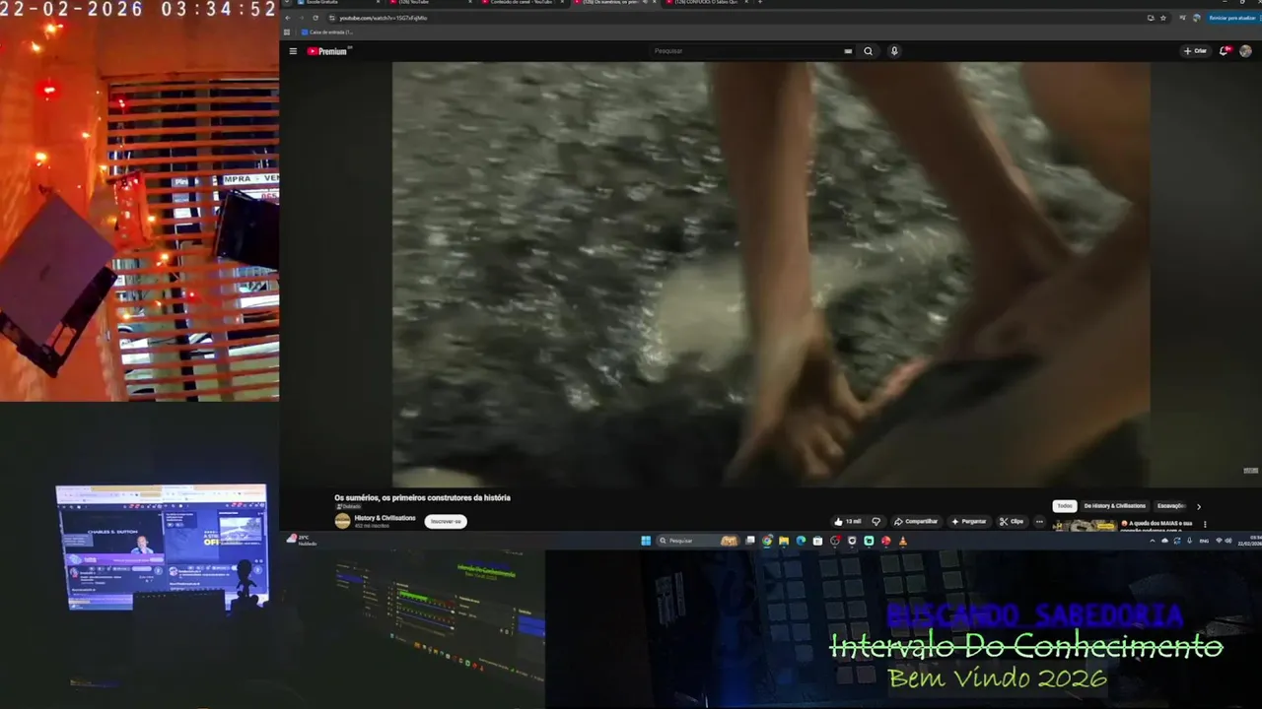Open options for A queda dos MAIAS video

click(x=1205, y=524)
